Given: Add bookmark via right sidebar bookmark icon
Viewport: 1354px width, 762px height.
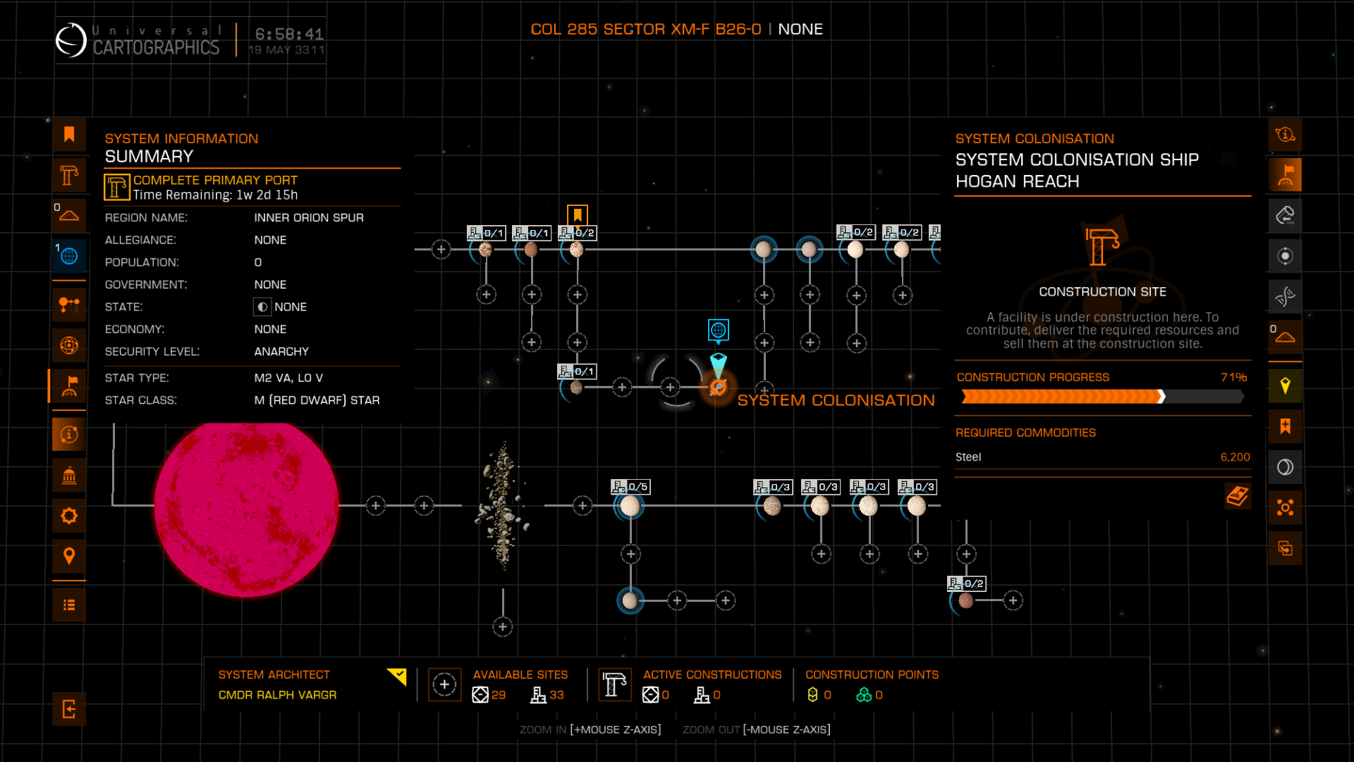Looking at the screenshot, I should click(x=1285, y=426).
